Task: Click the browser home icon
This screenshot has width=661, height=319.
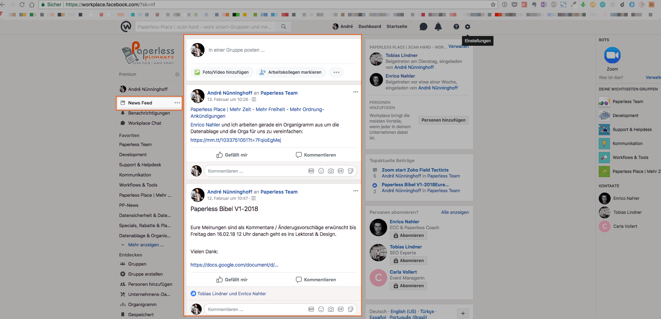Action: [x=32, y=5]
